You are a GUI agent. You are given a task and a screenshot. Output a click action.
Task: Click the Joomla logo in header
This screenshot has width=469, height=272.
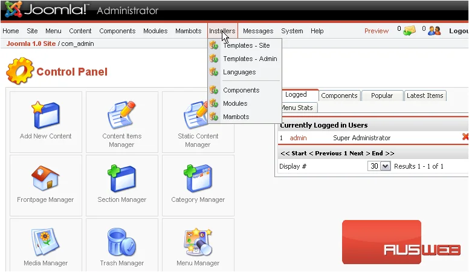click(x=46, y=9)
